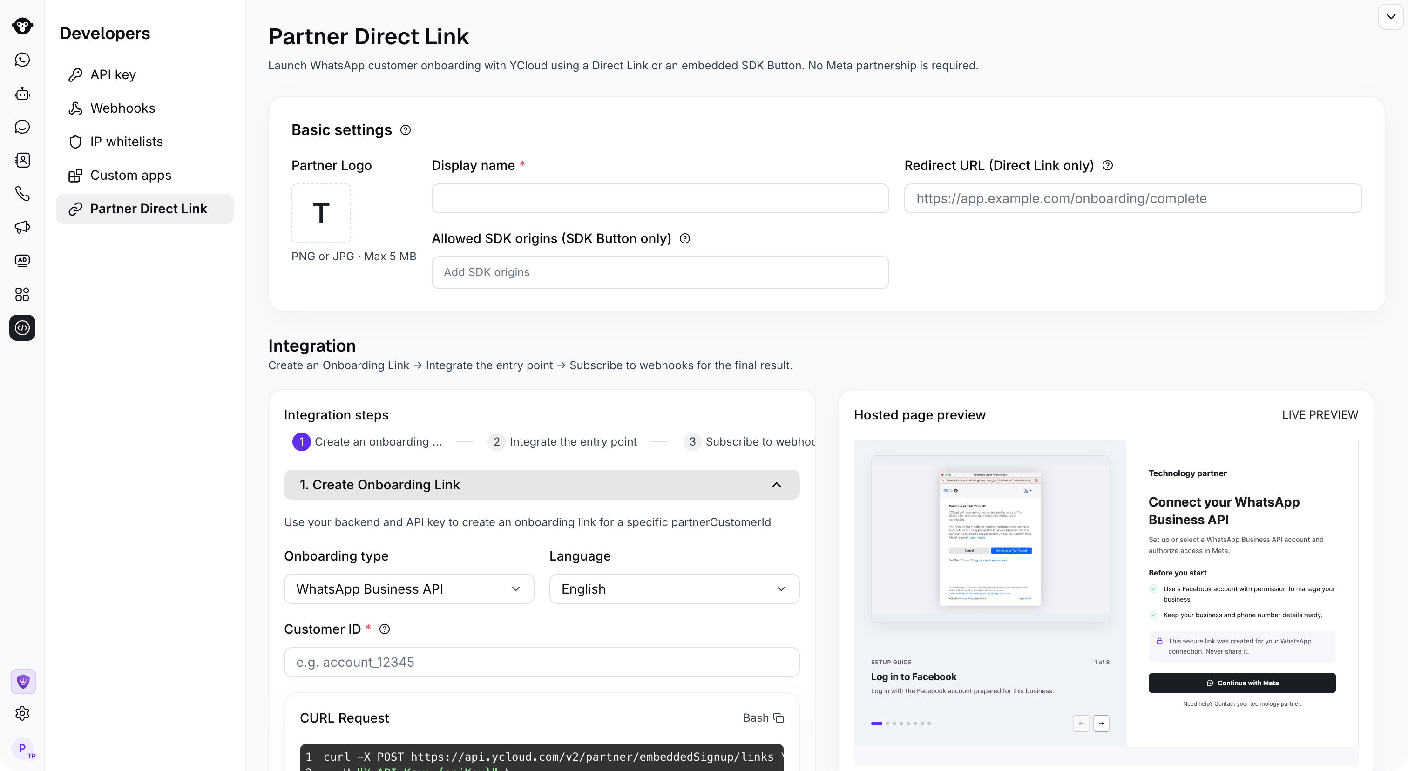Click help icon beside Customer ID
The height and width of the screenshot is (771, 1408).
[x=385, y=629]
